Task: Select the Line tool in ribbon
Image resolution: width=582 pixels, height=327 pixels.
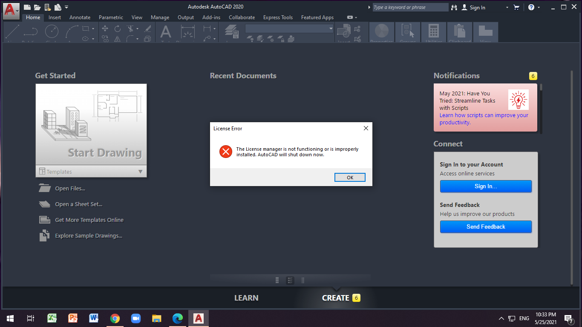Action: 12,32
